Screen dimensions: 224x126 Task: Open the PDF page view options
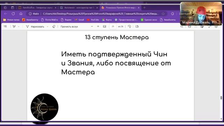tap(137, 27)
